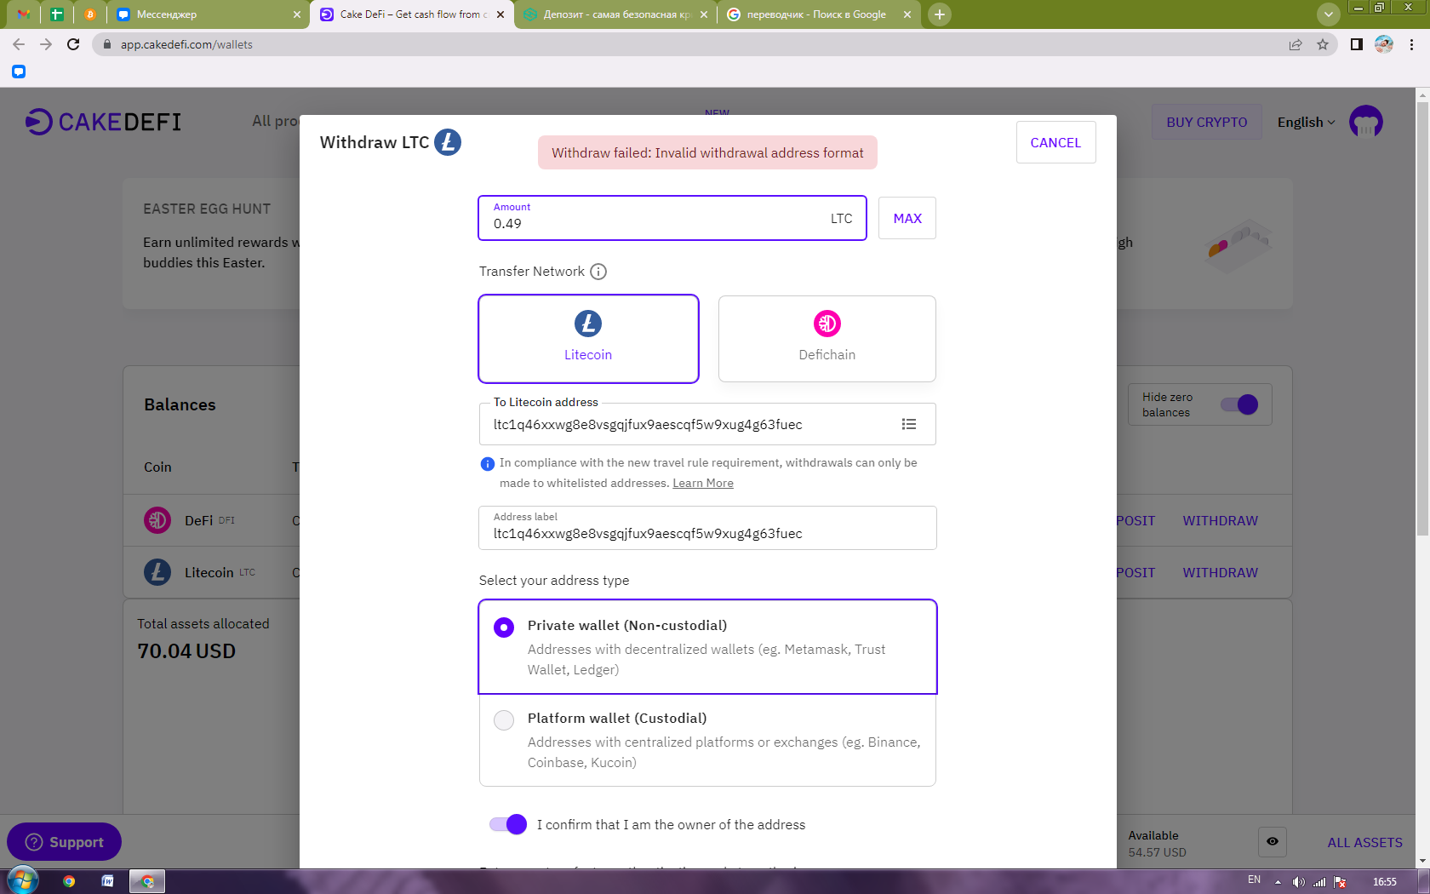Click the Chrome taskbar window button
Screen dimensions: 1430x894
tap(147, 881)
